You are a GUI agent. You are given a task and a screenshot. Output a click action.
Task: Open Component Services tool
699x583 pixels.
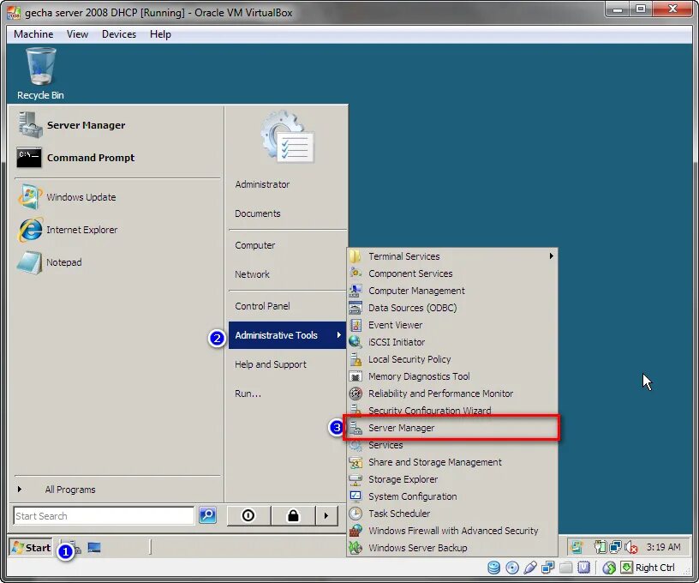pos(452,273)
